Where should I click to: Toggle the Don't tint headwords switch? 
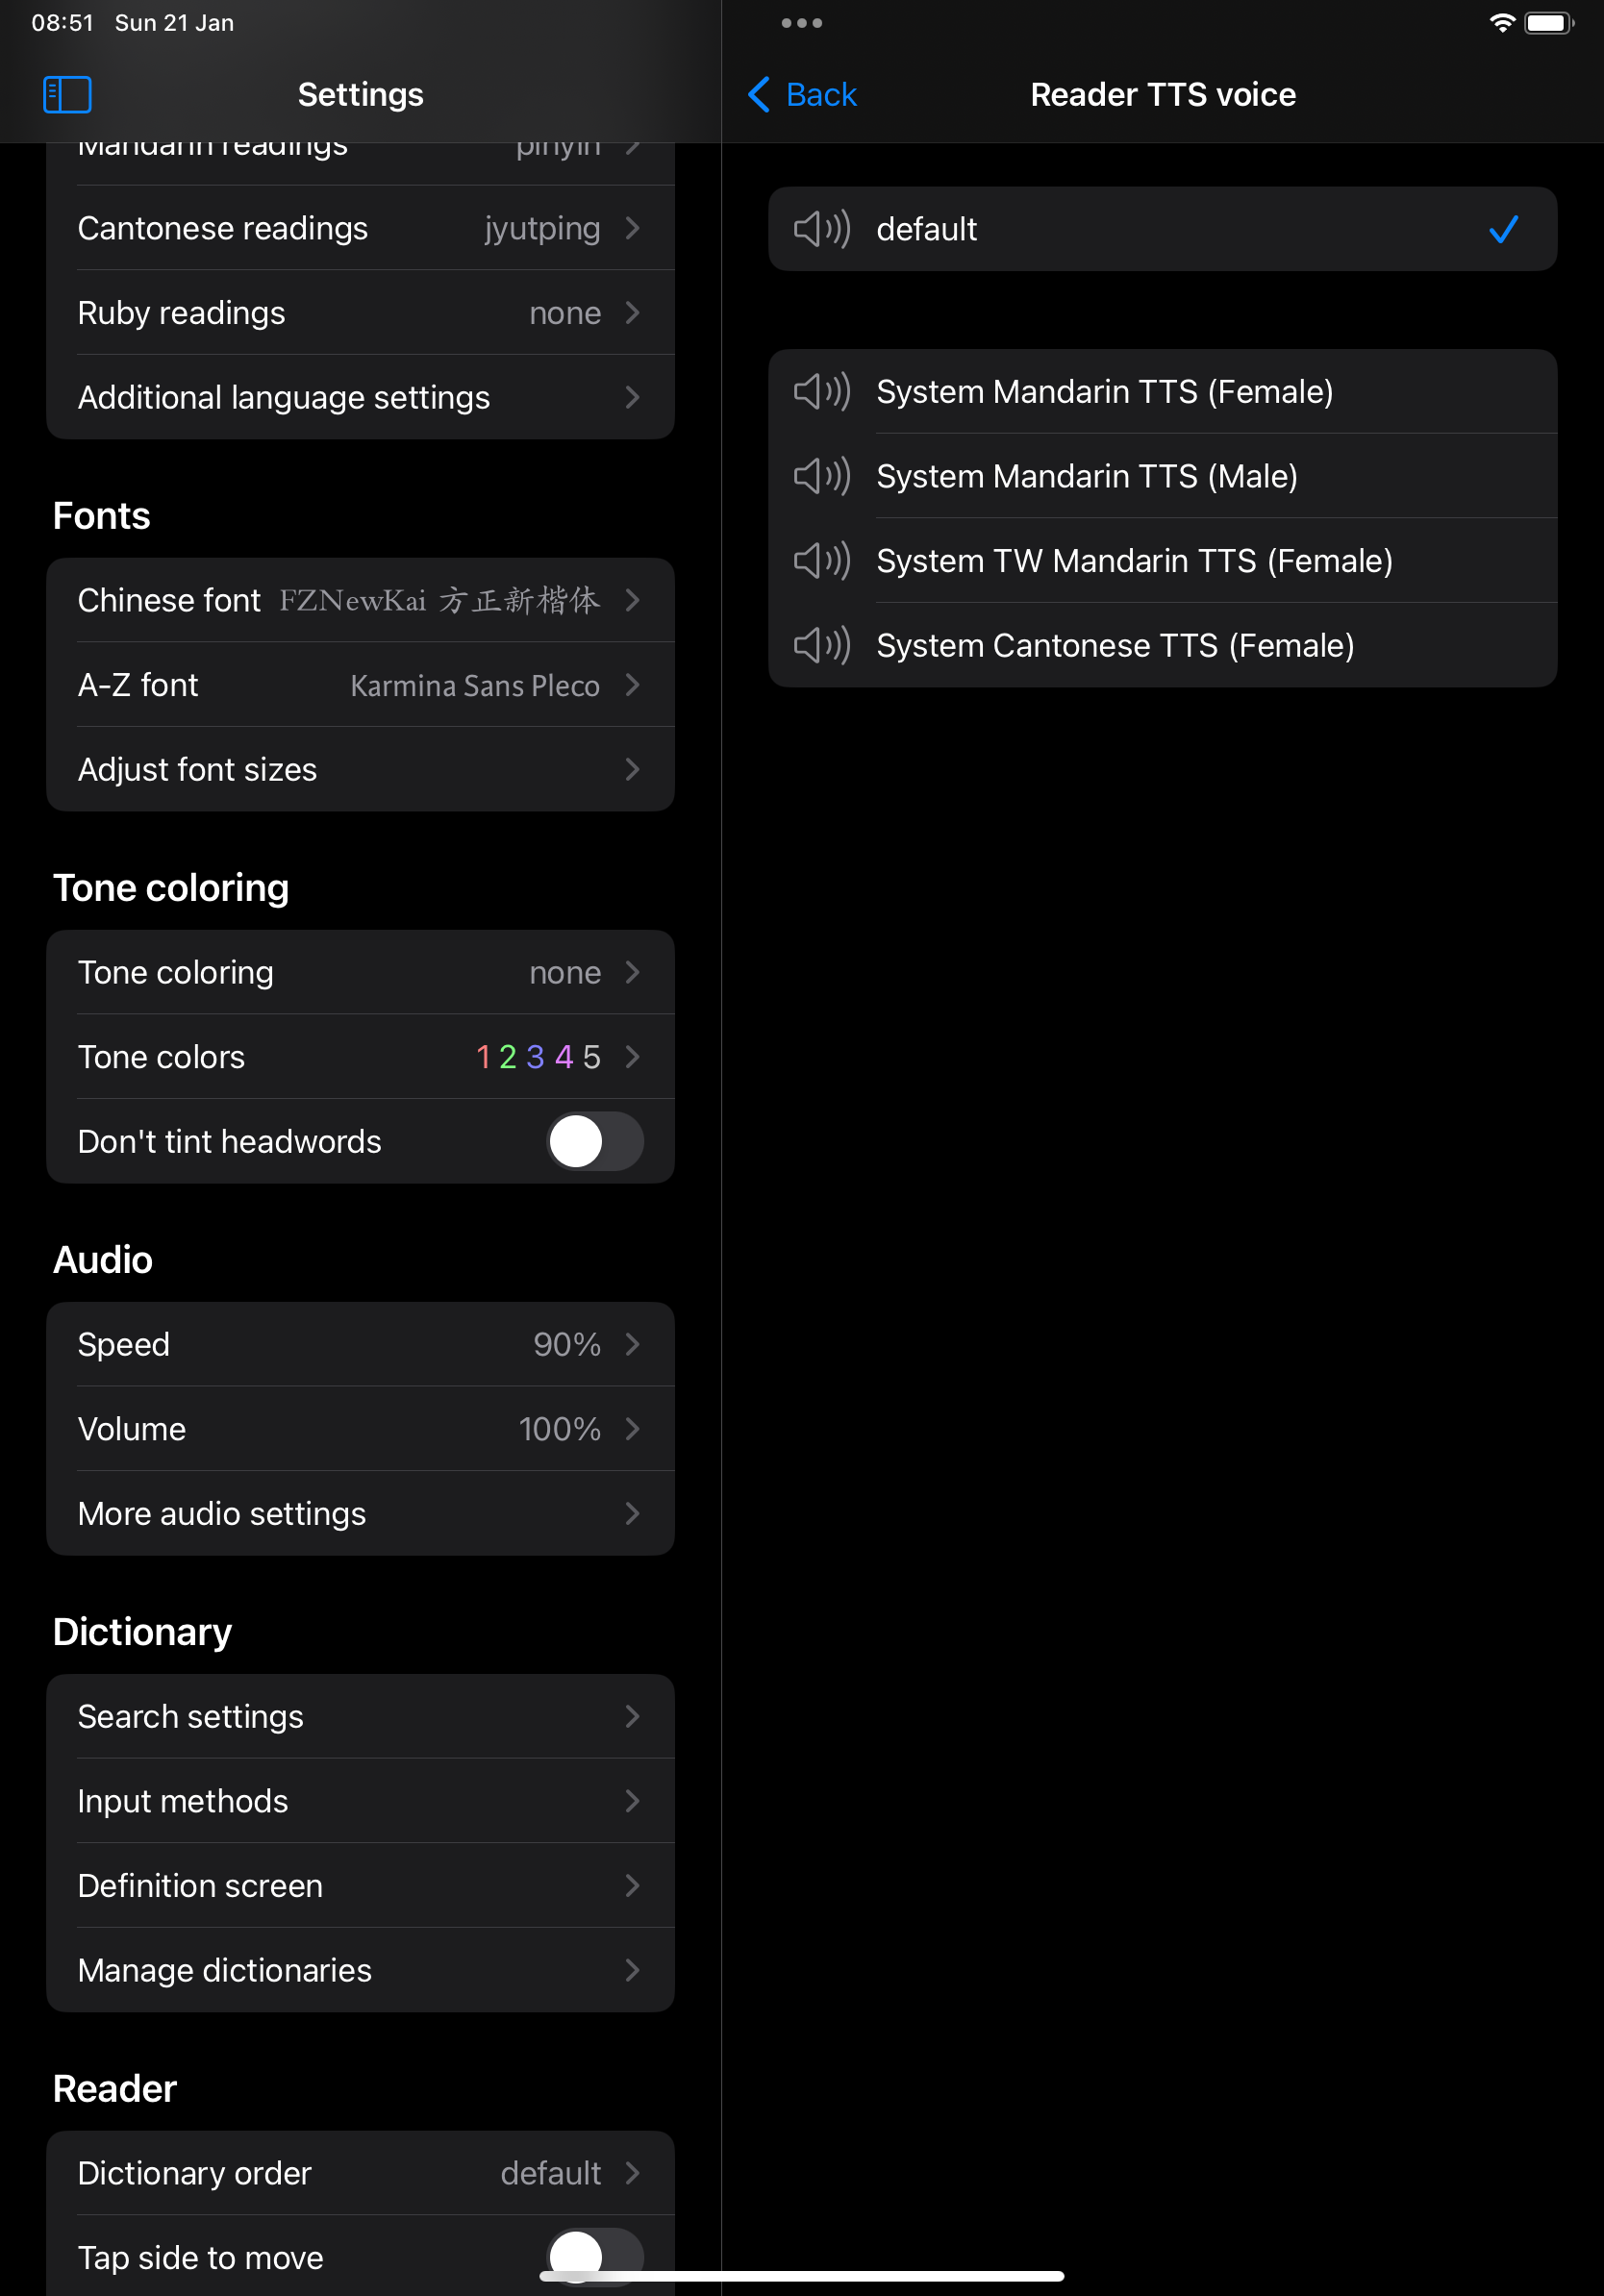coord(595,1141)
